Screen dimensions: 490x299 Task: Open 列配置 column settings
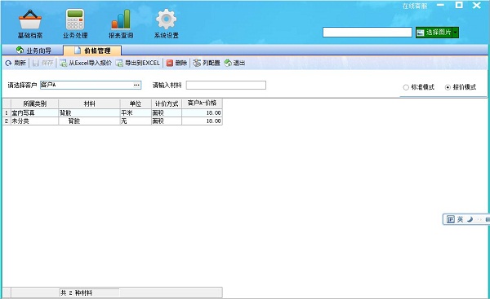pyautogui.click(x=207, y=63)
